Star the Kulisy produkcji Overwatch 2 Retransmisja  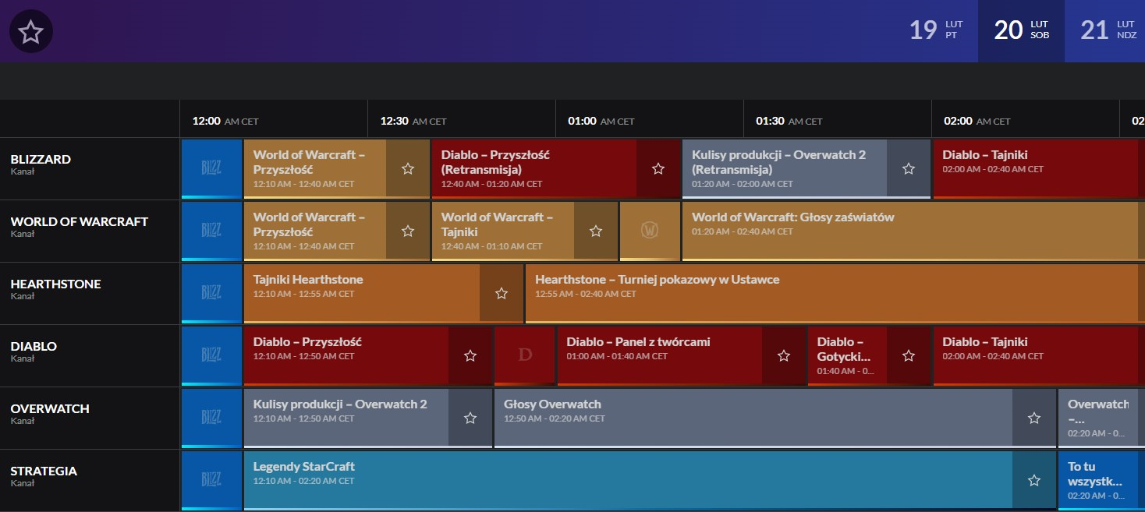click(909, 169)
